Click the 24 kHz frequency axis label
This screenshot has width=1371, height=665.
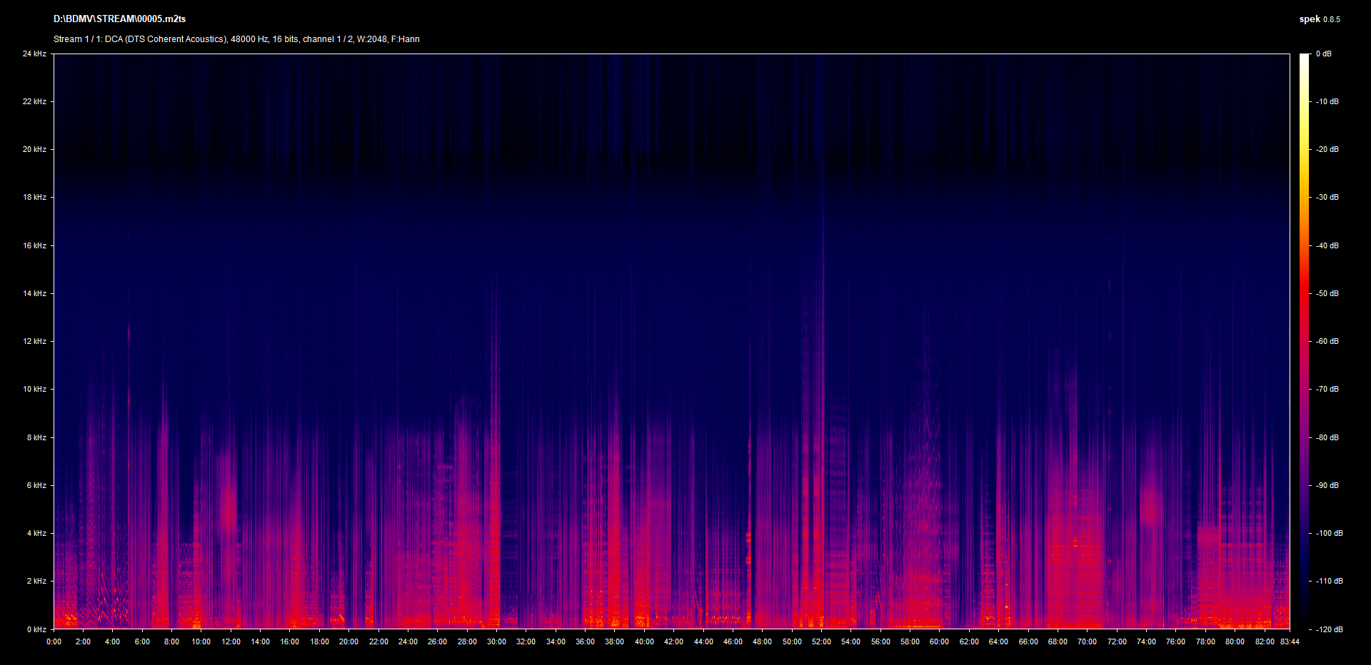34,54
